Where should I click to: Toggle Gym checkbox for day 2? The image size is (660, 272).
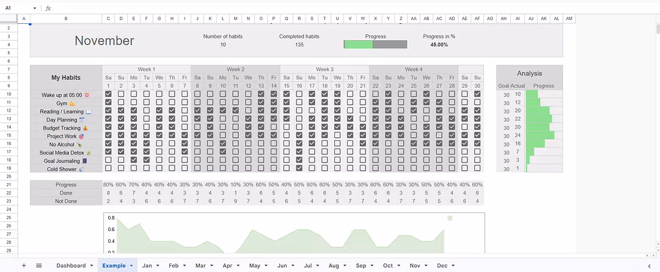121,102
